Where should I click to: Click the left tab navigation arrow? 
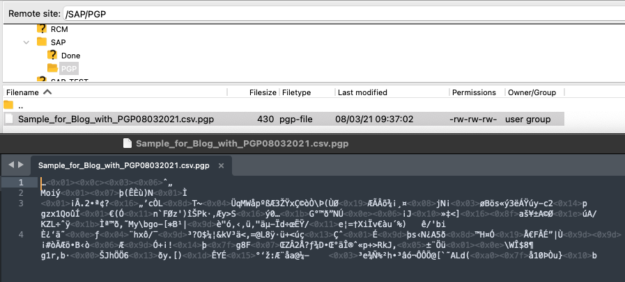tap(10, 165)
